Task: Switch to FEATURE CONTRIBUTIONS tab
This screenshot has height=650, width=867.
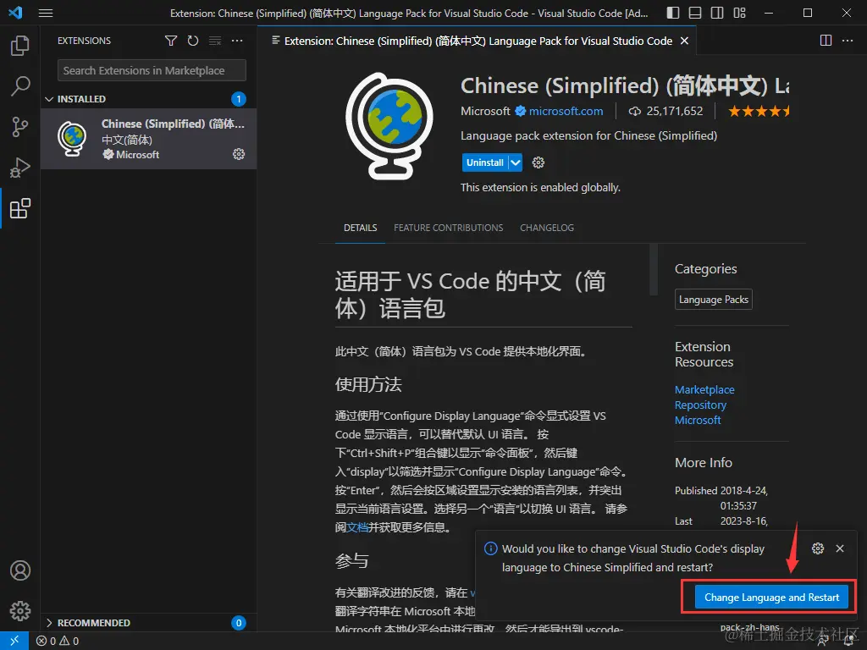Action: (x=449, y=228)
